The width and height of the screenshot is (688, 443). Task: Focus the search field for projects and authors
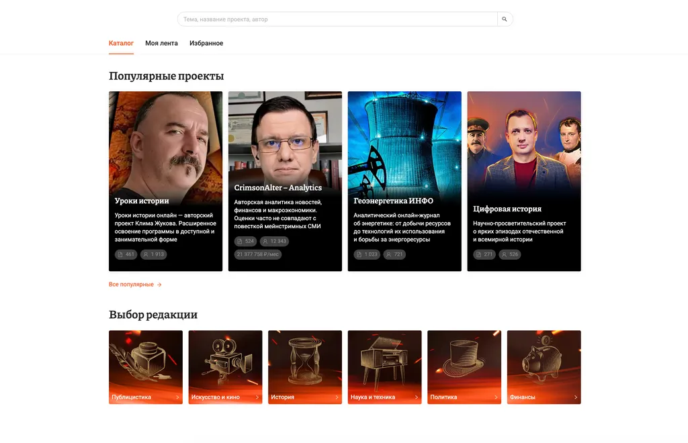337,19
